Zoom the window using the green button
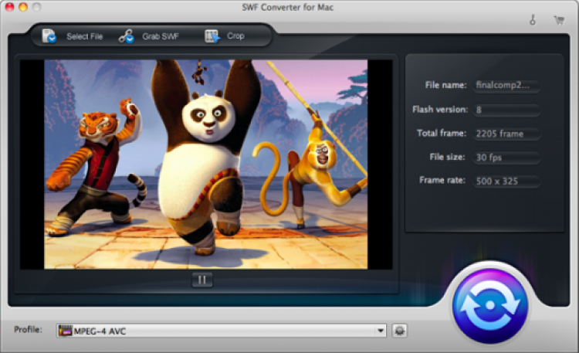This screenshot has height=353, width=579. [x=37, y=7]
